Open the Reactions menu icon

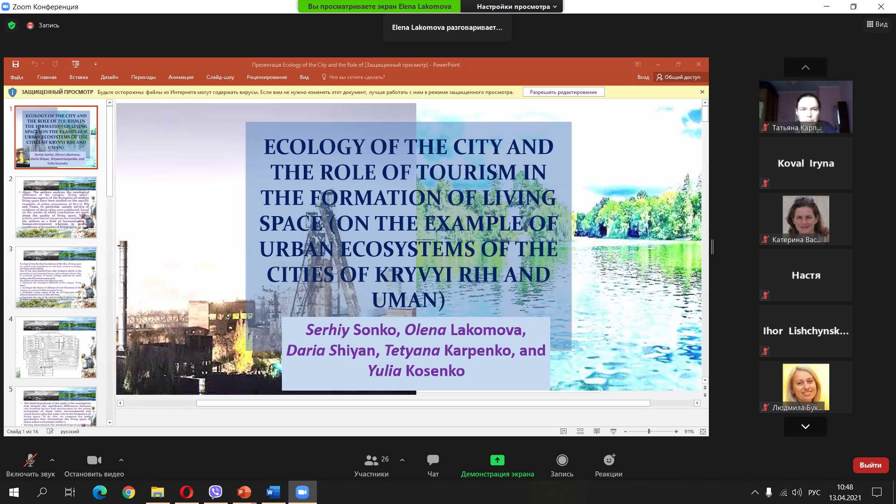point(609,460)
